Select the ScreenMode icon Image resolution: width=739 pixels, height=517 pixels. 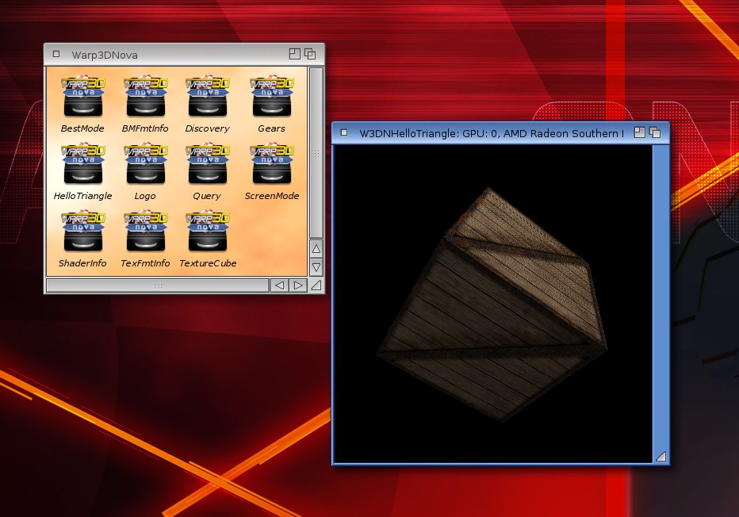pos(272,163)
